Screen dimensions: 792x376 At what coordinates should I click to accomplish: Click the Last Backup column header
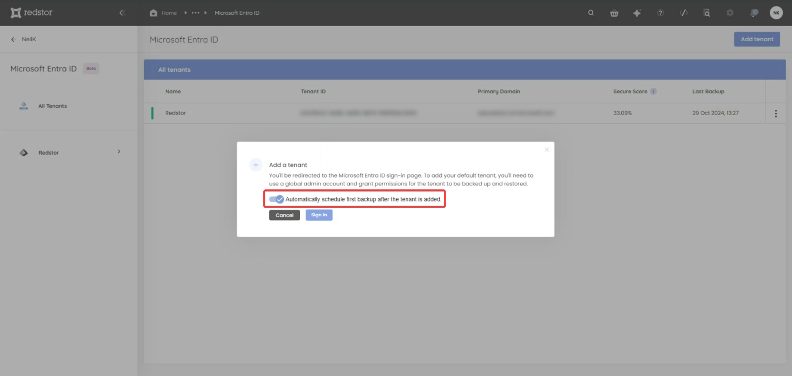708,91
